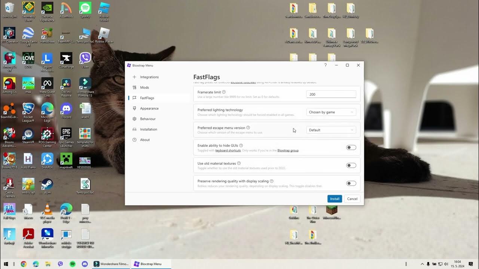
Task: Click the old material textures help icon
Action: (x=239, y=163)
